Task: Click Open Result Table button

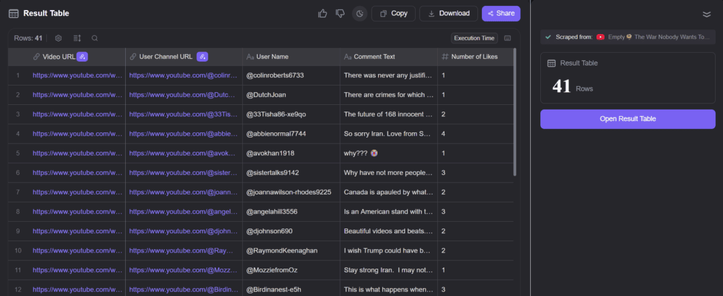Action: tap(627, 119)
